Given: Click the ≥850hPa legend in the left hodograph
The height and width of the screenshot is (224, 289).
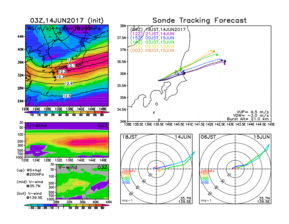Looking at the screenshot, I should point(129,171).
